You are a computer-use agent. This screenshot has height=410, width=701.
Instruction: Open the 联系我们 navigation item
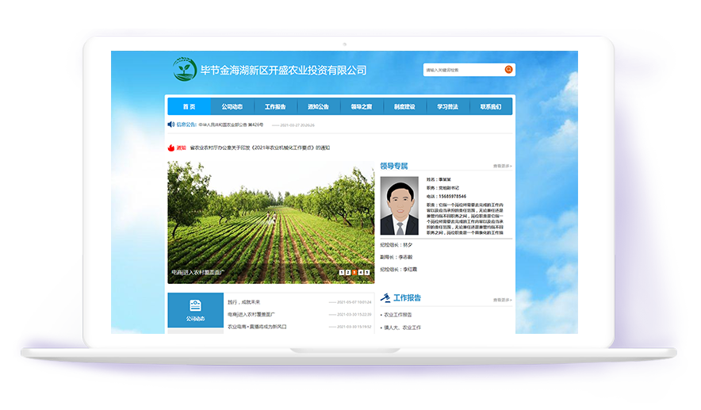[490, 106]
